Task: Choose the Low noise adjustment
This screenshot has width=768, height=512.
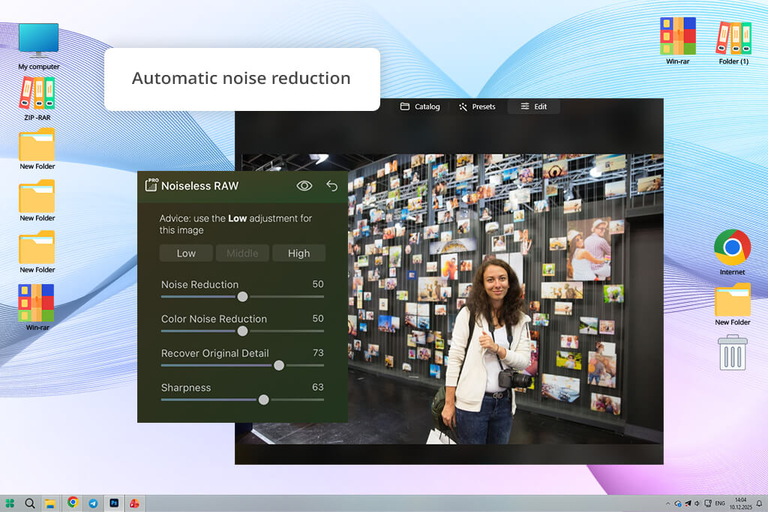Action: (x=186, y=253)
